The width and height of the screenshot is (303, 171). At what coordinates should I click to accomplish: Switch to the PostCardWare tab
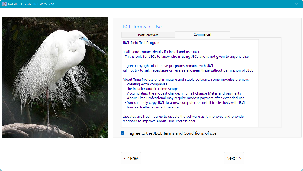(x=148, y=35)
